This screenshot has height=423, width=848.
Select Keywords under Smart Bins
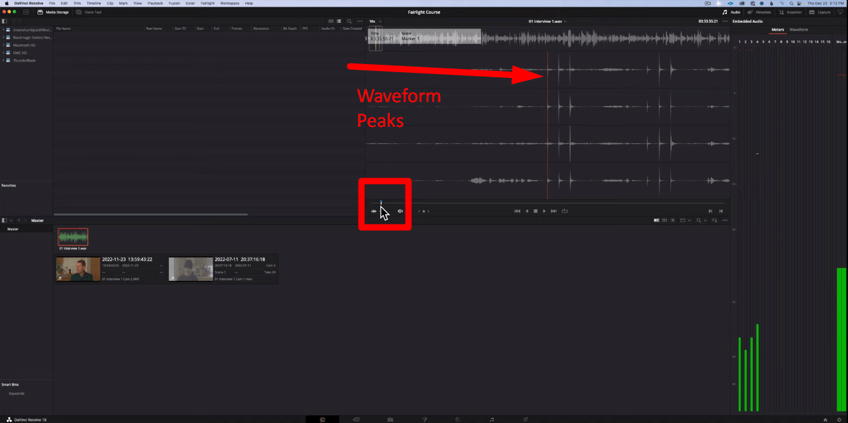pos(17,393)
